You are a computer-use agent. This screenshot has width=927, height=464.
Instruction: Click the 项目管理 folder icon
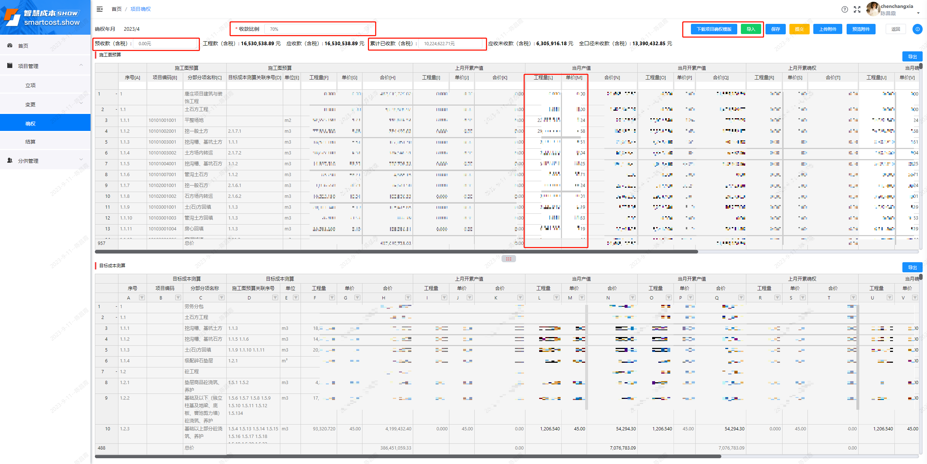click(10, 66)
